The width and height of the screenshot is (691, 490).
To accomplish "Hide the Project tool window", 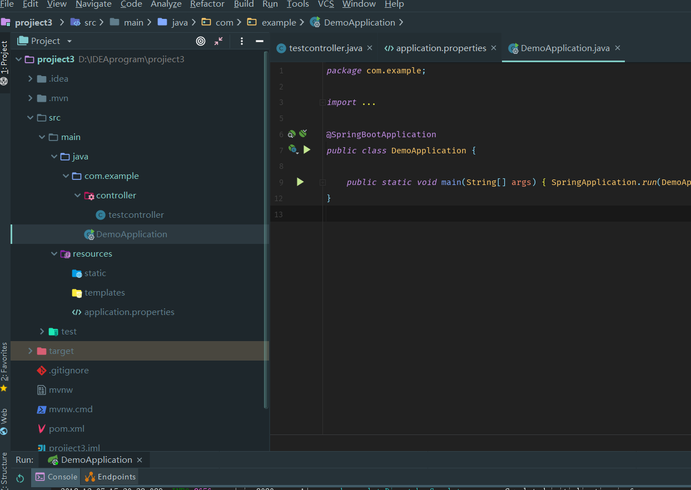I will coord(259,41).
